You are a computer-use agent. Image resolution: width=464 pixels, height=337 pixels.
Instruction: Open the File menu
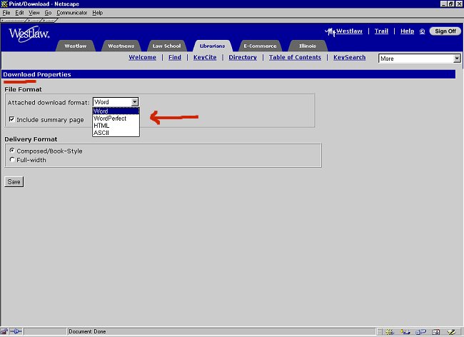click(x=6, y=13)
